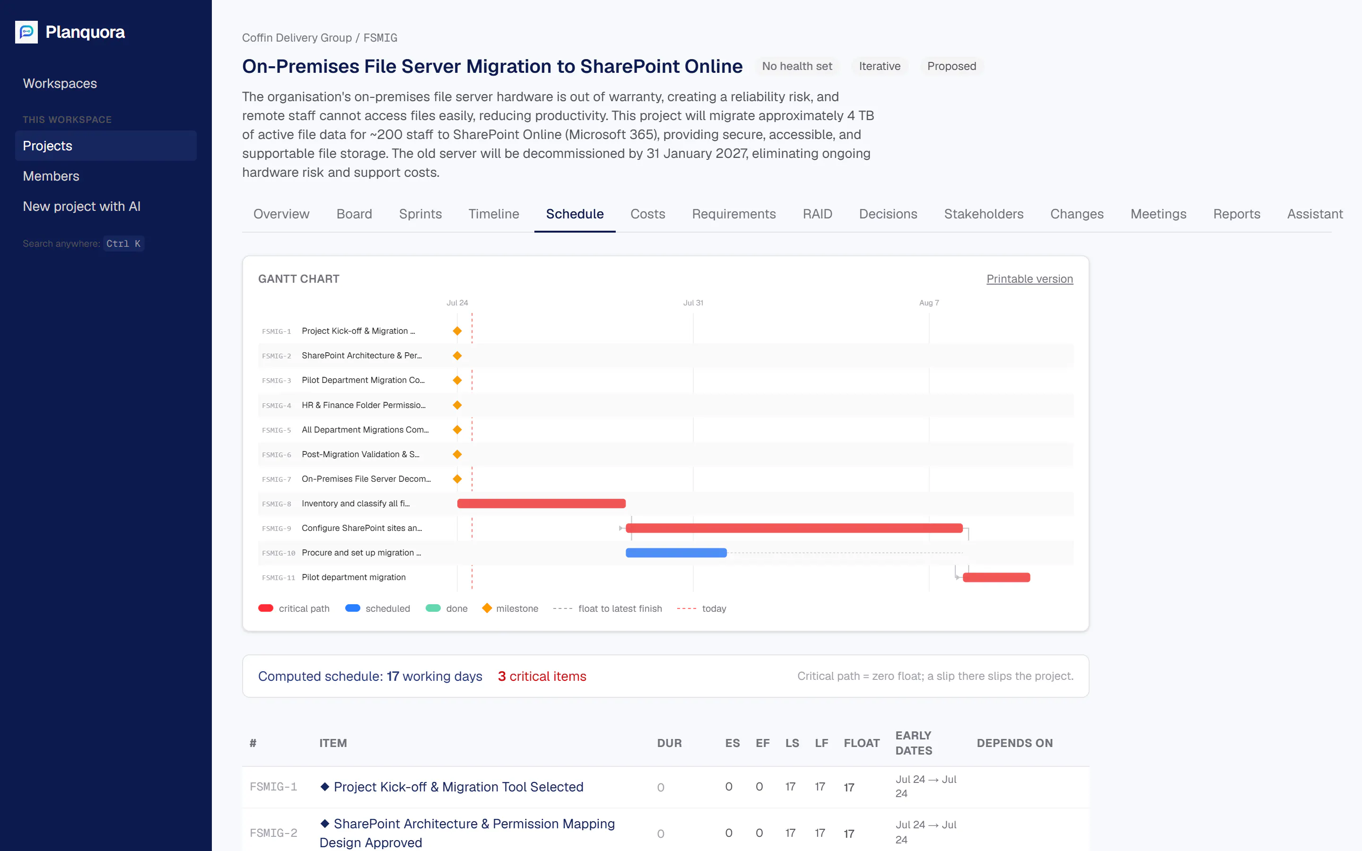Click the Proposed status badge
The height and width of the screenshot is (851, 1362).
951,66
